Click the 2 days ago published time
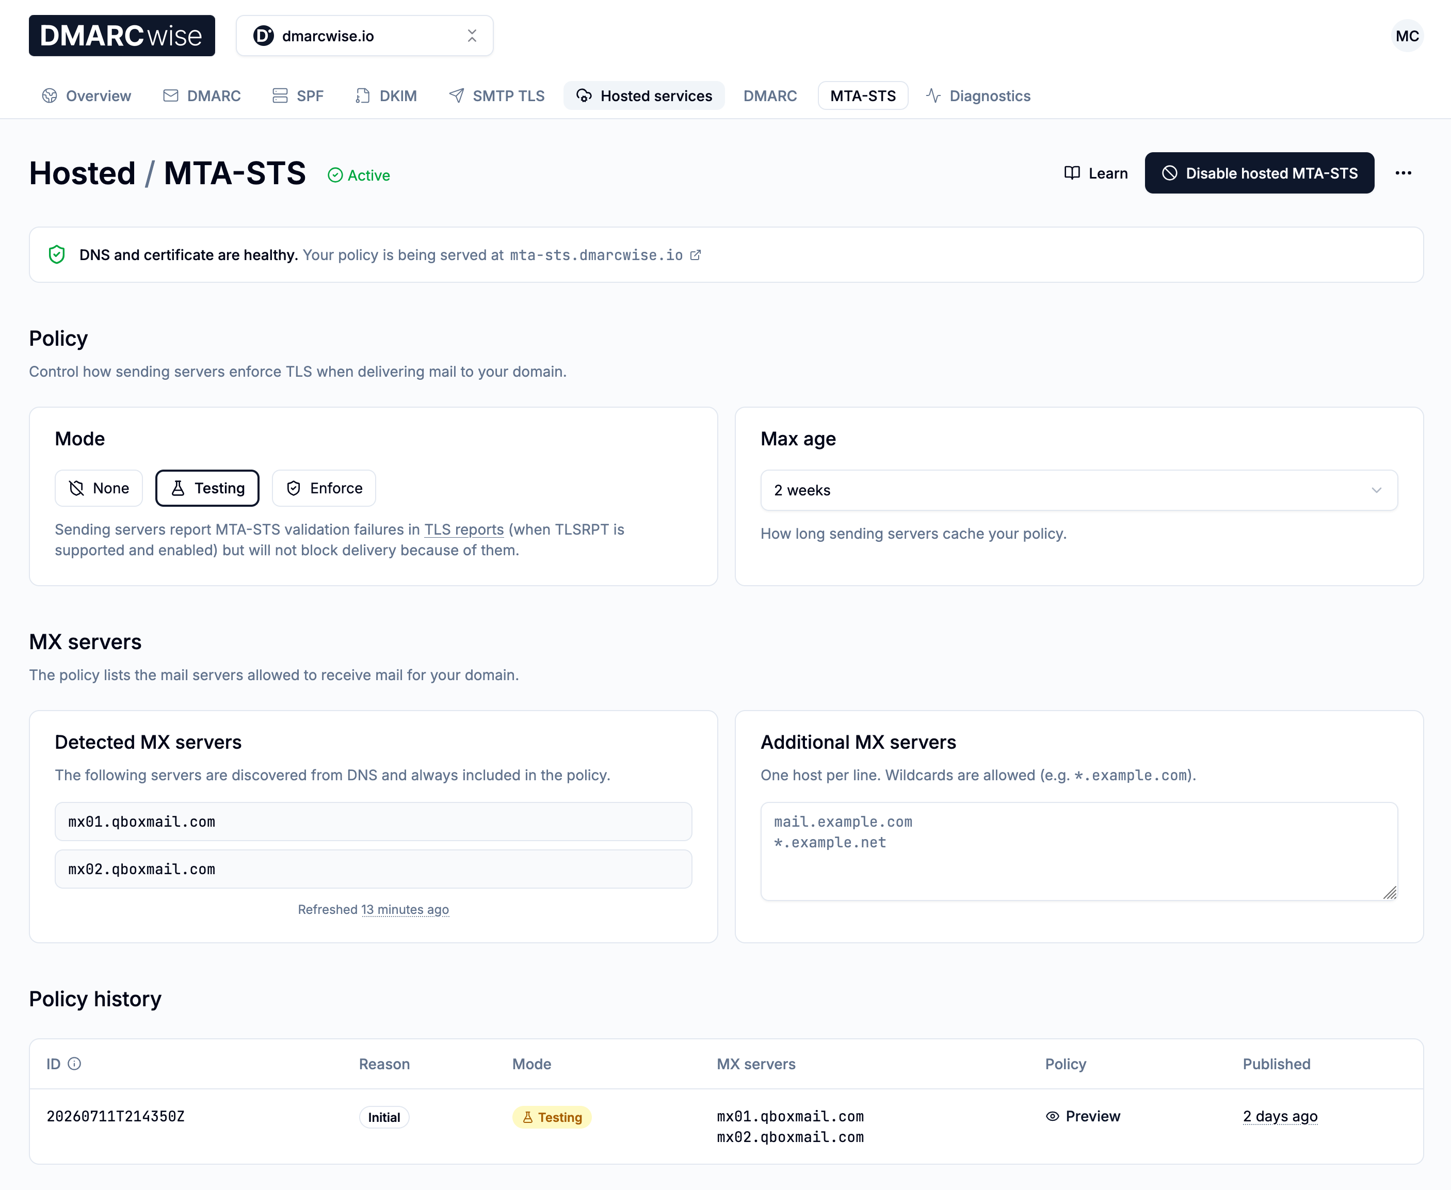Viewport: 1451px width, 1190px height. (1280, 1117)
